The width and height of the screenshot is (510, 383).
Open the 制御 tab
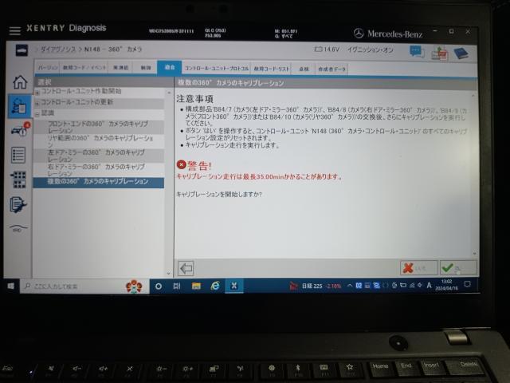click(x=145, y=68)
